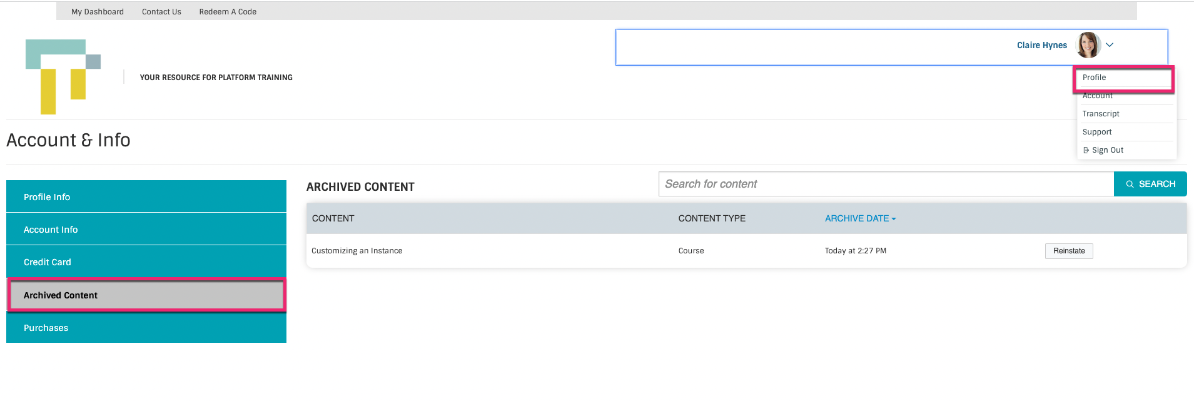Click Today at 2:27 PM date
This screenshot has height=401, width=1194.
855,251
